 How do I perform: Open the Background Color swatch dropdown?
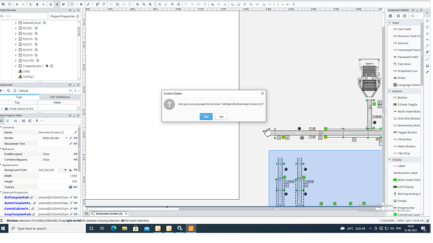(x=65, y=170)
